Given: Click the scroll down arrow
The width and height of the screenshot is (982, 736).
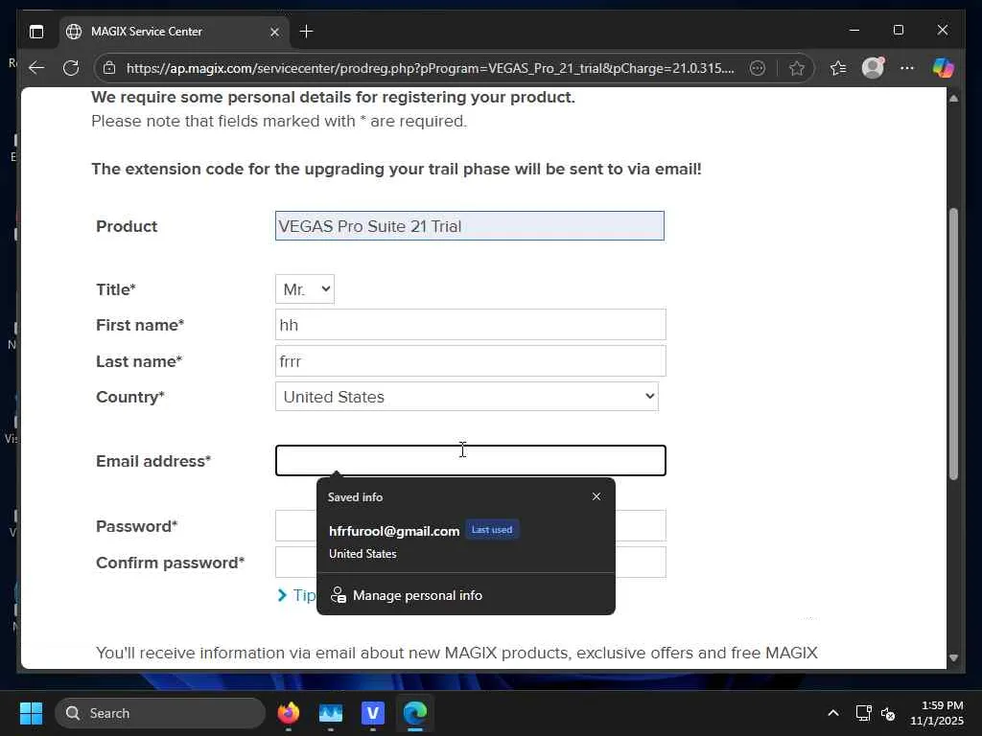Looking at the screenshot, I should pos(953,657).
